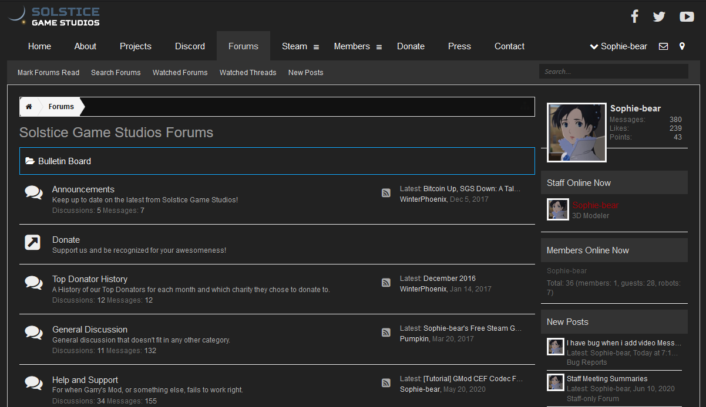This screenshot has width=706, height=407.
Task: Click Mark Forums Read
Action: (x=48, y=73)
